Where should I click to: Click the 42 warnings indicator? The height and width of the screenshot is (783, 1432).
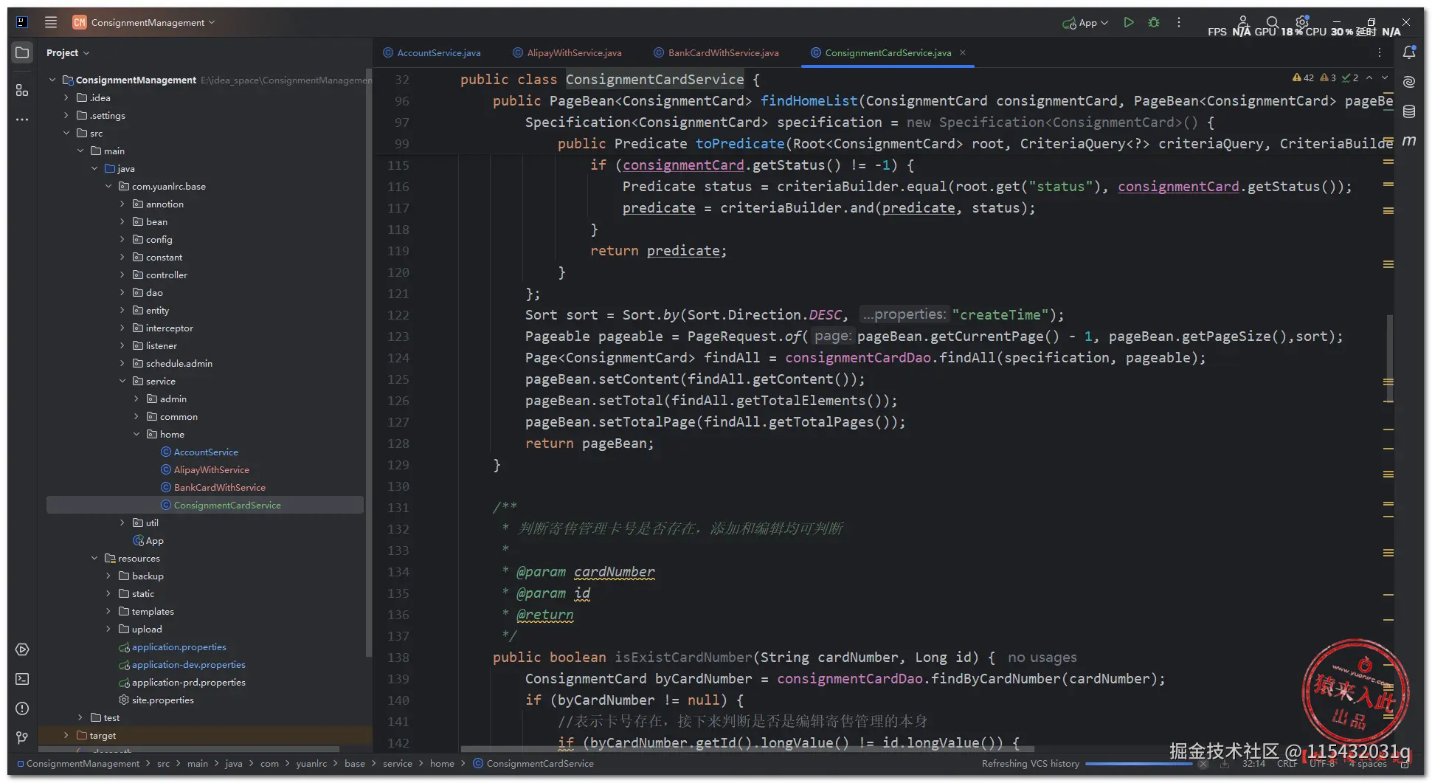pyautogui.click(x=1303, y=77)
